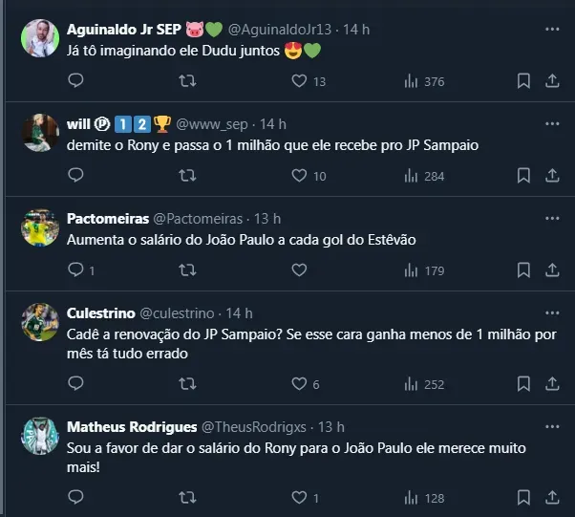Like Aguinaldo Jr SEP's tweet
This screenshot has height=517, width=575.
click(298, 82)
